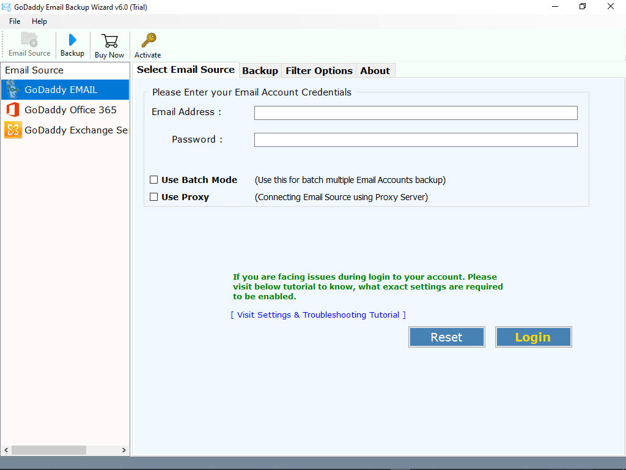The width and height of the screenshot is (626, 470).
Task: Select GoDaddy Office 365 list entry text
Action: [71, 110]
